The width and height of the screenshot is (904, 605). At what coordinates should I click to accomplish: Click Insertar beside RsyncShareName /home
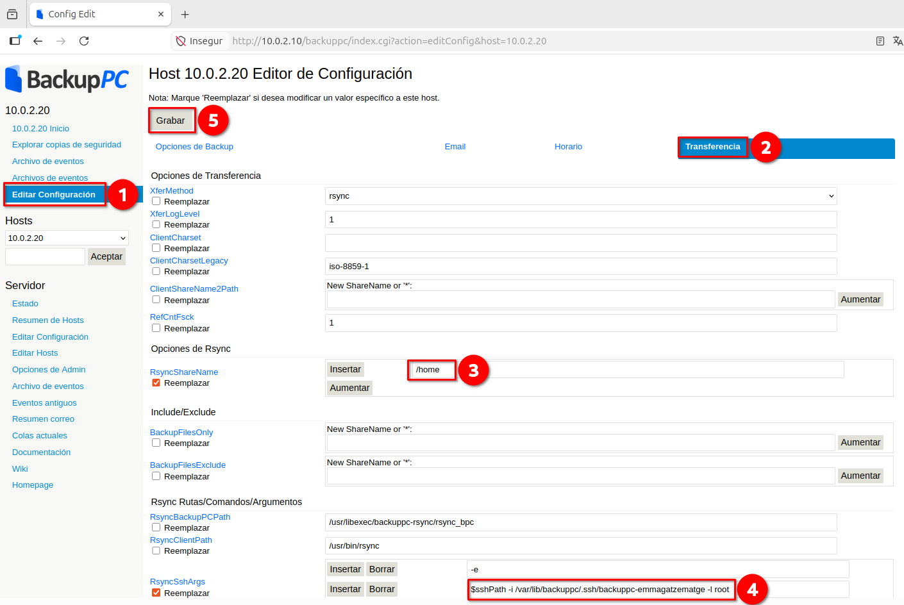click(x=346, y=369)
